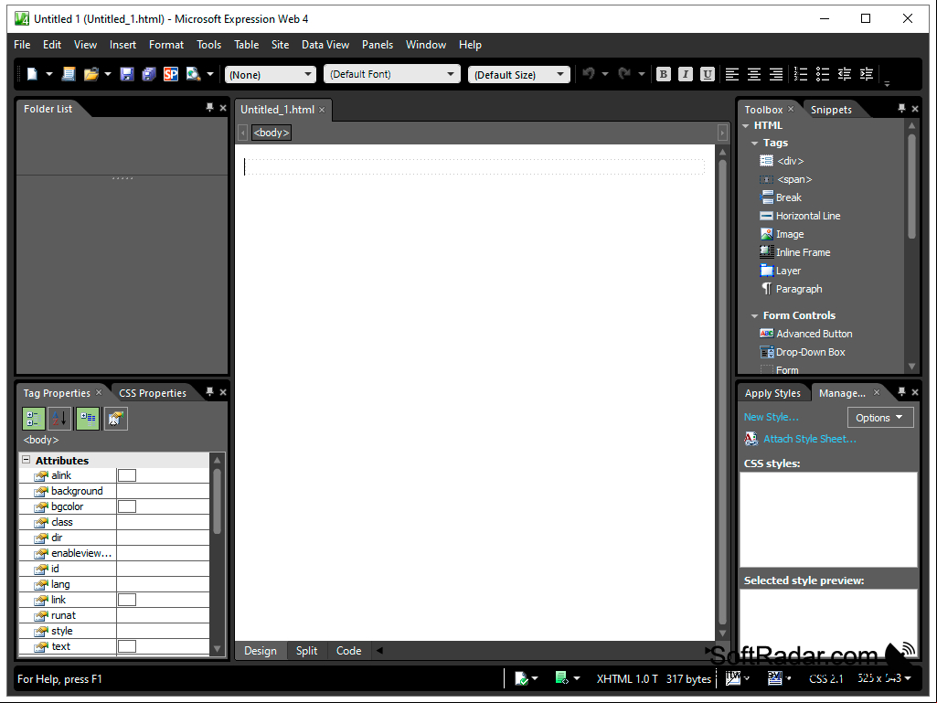Close the Untitled_1.html document tab
This screenshot has height=703, width=937.
[x=322, y=110]
